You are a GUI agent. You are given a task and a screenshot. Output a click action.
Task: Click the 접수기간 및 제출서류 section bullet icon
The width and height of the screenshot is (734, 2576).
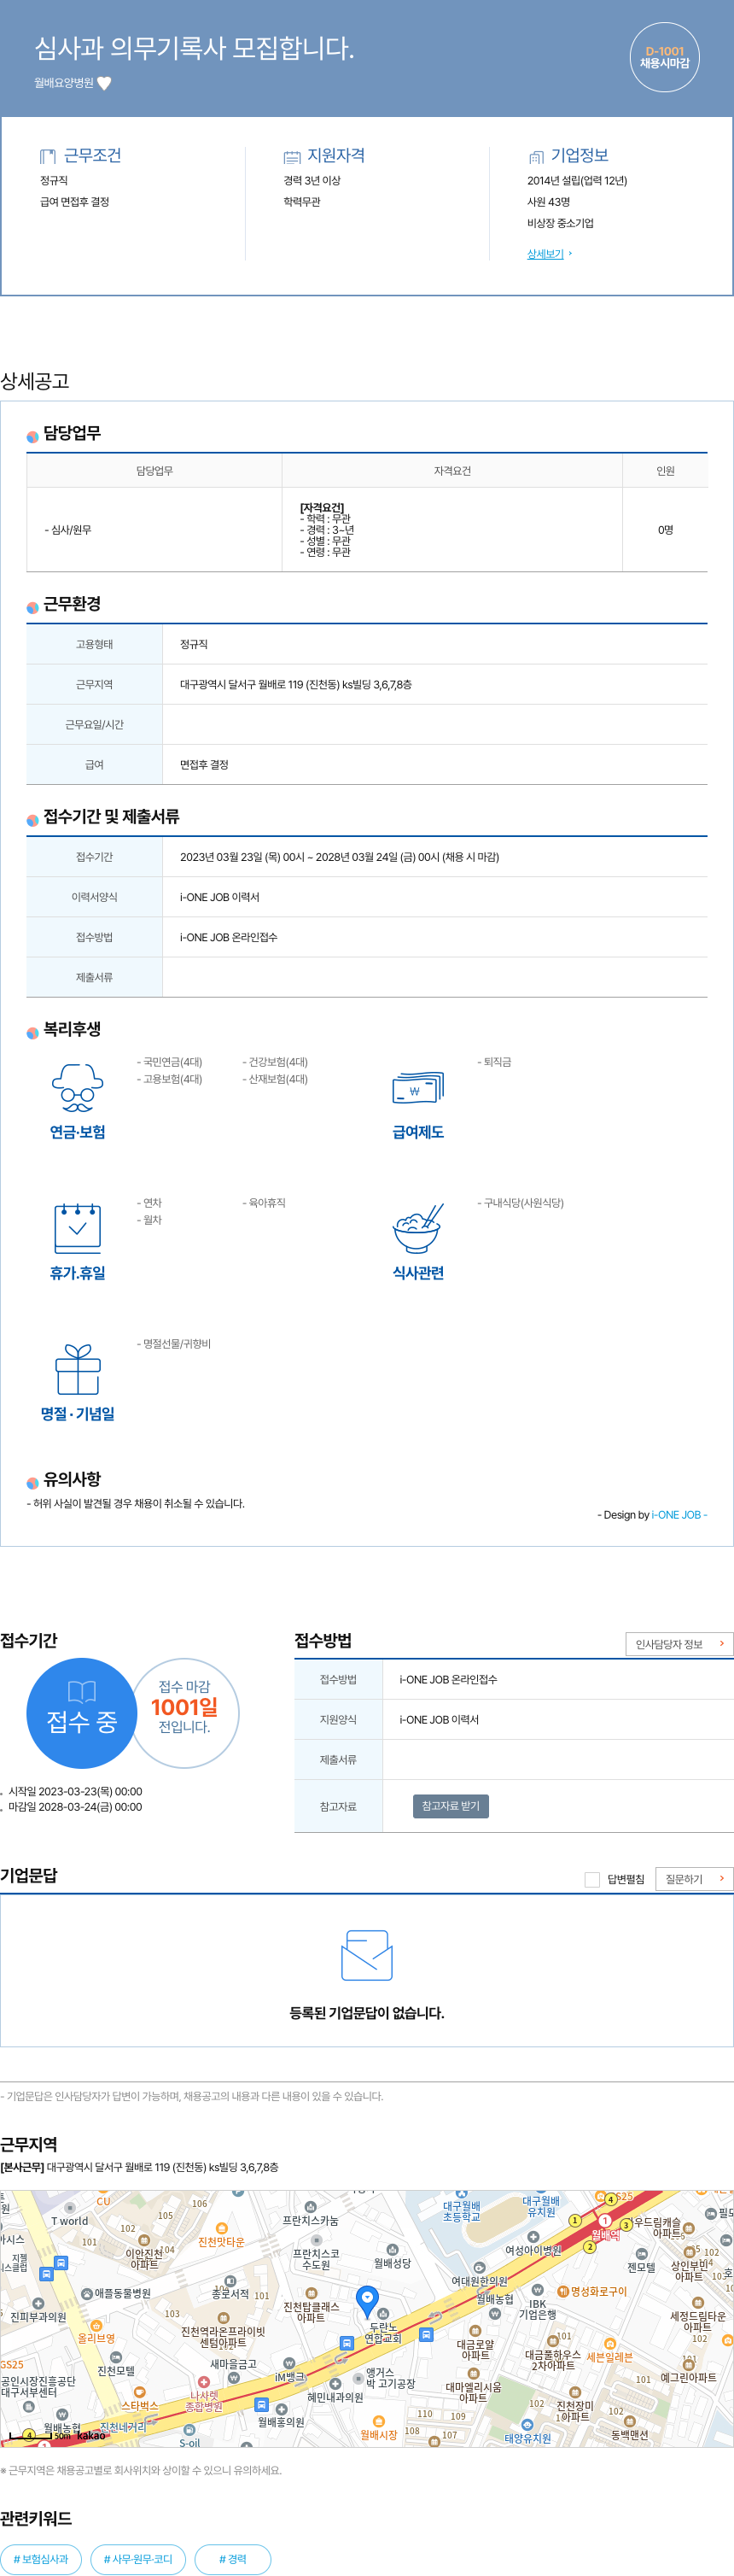pyautogui.click(x=33, y=820)
